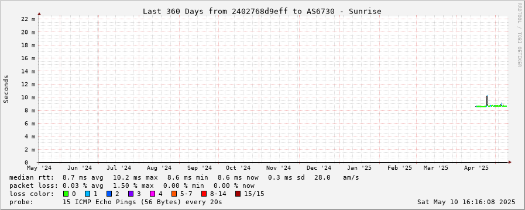
Task: Click the dark red 15/15 loss swatch
Action: pyautogui.click(x=238, y=194)
